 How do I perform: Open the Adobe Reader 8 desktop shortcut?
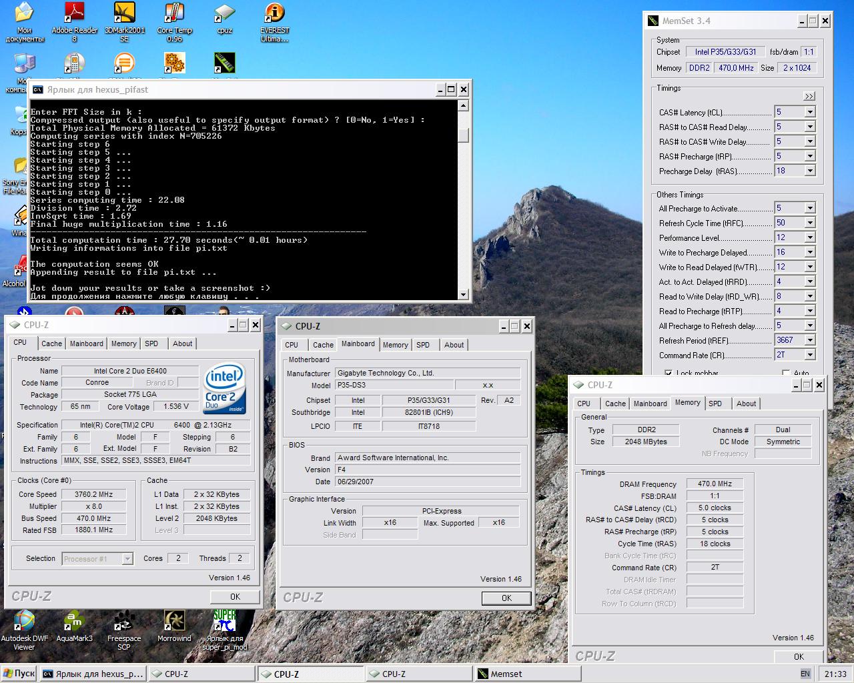coord(74,21)
